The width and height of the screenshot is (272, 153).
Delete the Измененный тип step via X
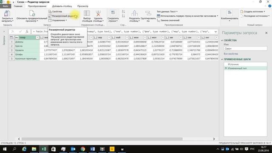point(226,68)
